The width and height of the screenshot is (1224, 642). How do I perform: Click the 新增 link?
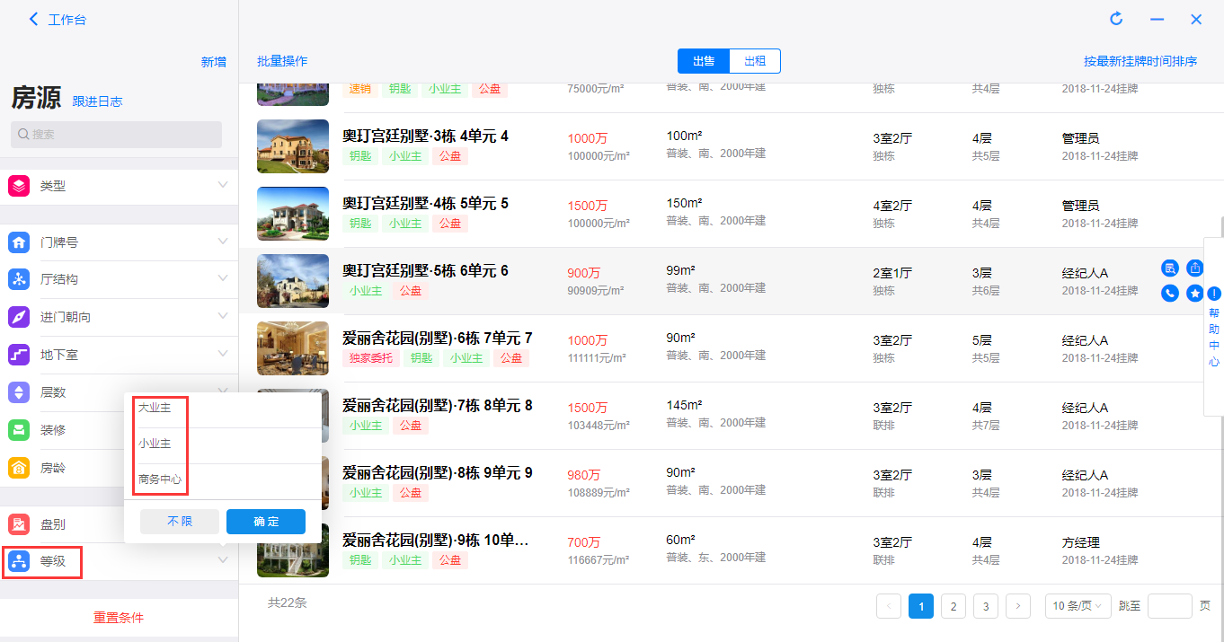click(214, 62)
